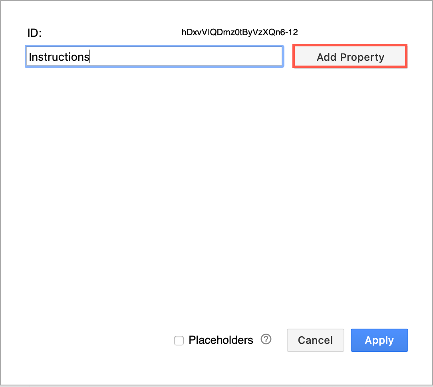Click inside the Instructions text field
Image resolution: width=433 pixels, height=387 pixels.
[x=154, y=56]
